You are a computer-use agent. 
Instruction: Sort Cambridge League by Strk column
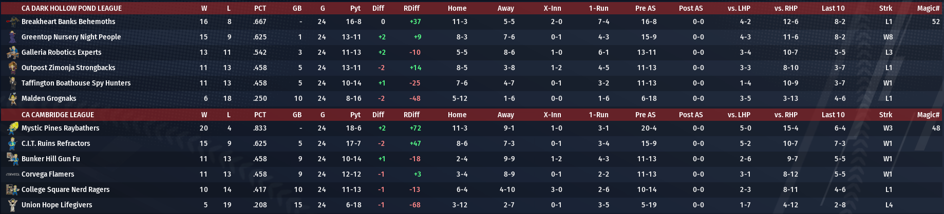[x=885, y=115]
